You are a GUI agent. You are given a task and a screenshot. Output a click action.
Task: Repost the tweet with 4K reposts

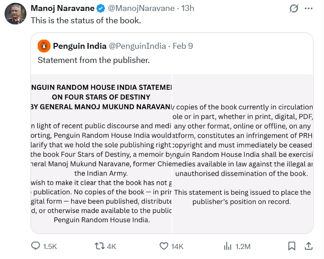tap(99, 246)
